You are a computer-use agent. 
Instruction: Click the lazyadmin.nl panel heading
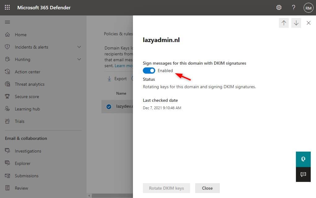pos(161,40)
